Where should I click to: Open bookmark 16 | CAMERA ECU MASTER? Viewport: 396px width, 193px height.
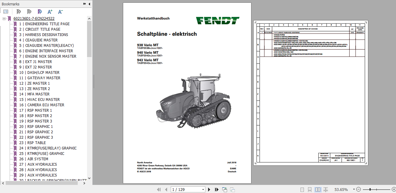42,105
